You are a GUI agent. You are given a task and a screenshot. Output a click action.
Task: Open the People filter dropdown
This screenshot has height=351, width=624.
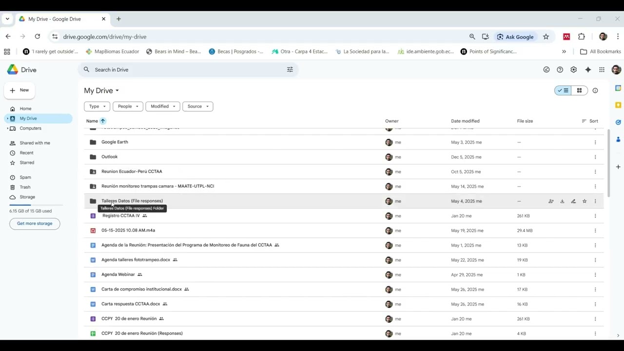pos(128,106)
